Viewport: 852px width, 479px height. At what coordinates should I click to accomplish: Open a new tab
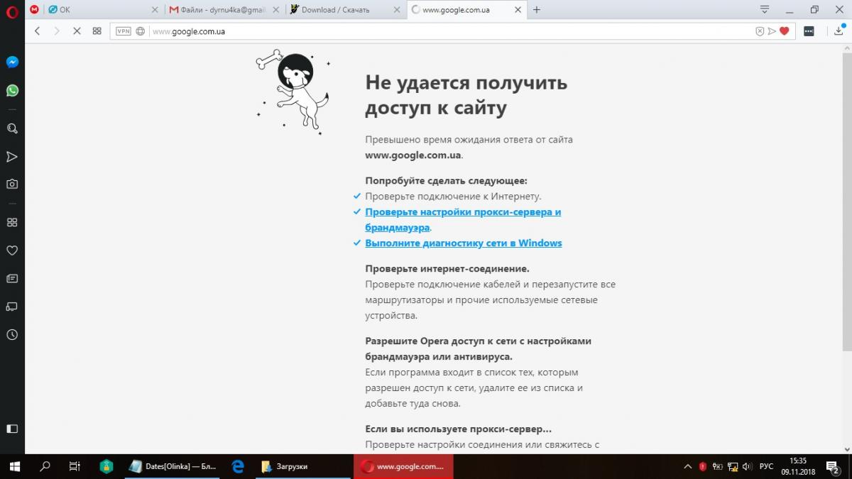click(537, 10)
